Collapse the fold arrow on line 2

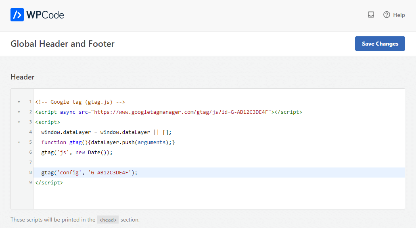(x=19, y=112)
